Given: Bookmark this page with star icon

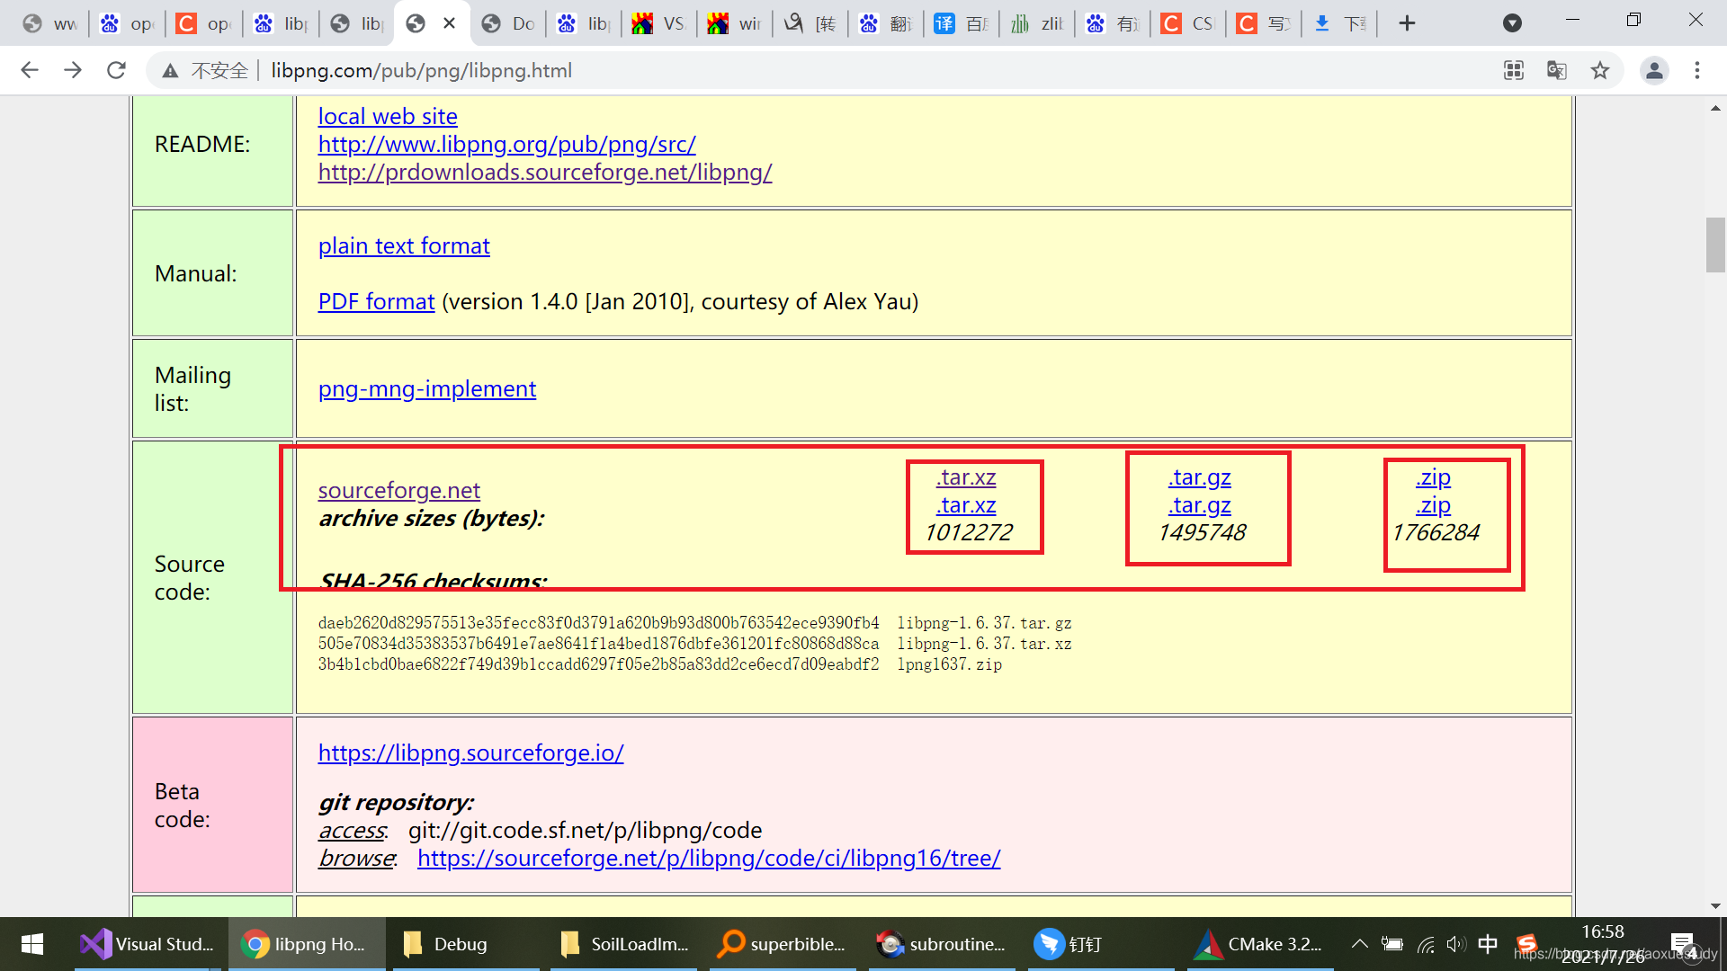Looking at the screenshot, I should click(1600, 70).
